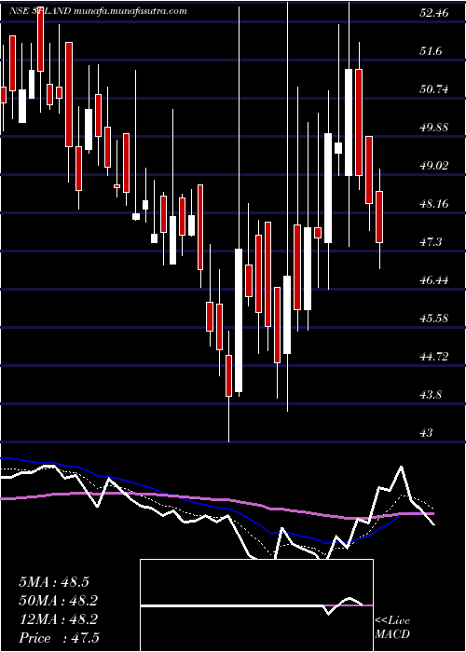The width and height of the screenshot is (466, 652).
Task: Select the 44.72 price axis label
Action: tap(433, 357)
